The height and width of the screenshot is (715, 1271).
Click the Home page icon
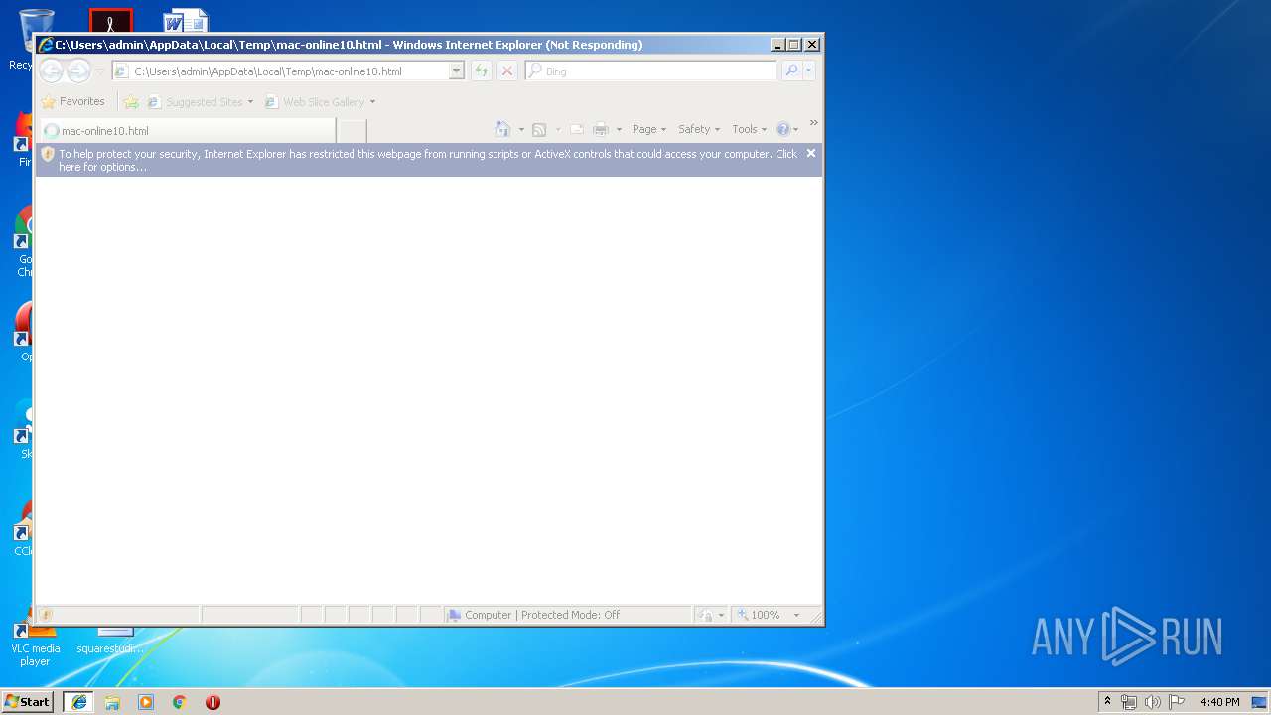point(503,129)
